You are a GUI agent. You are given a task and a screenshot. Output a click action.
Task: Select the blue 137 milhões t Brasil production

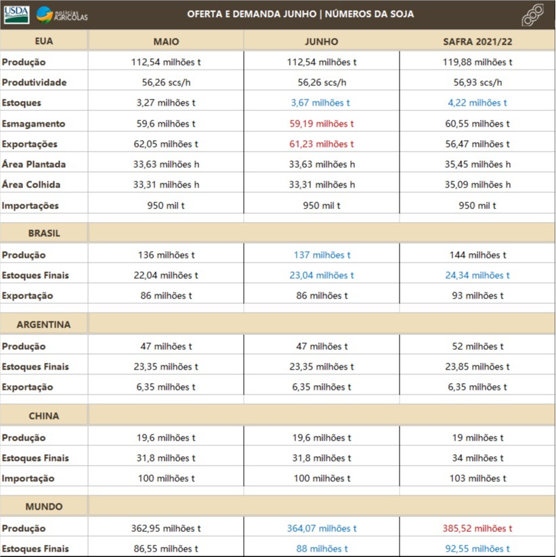(x=321, y=255)
